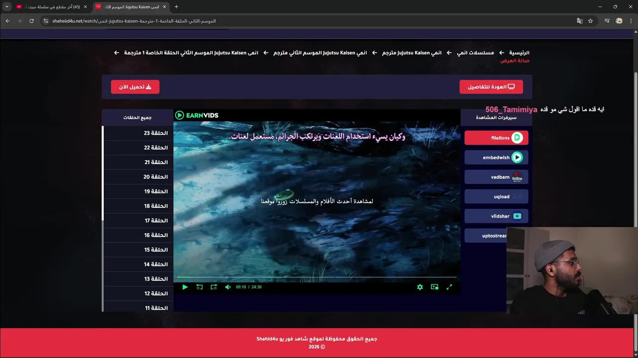Viewport: 638px width, 358px height.
Task: Open episode الحلقة 13
Action: [x=138, y=279]
